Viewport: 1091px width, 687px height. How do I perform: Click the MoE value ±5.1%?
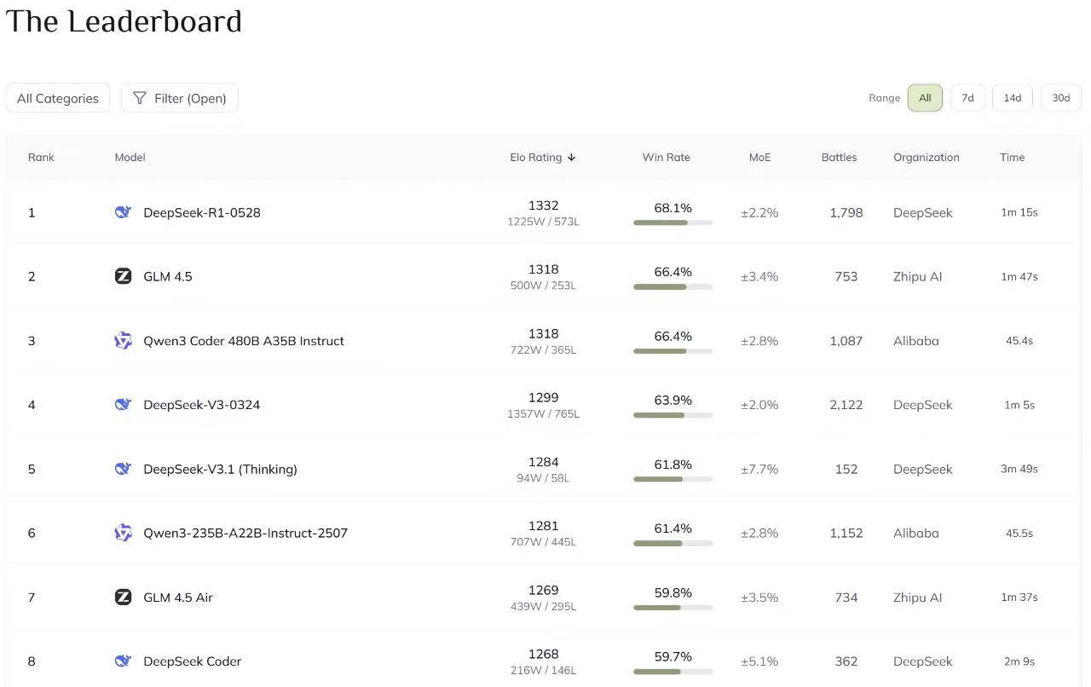(x=759, y=661)
